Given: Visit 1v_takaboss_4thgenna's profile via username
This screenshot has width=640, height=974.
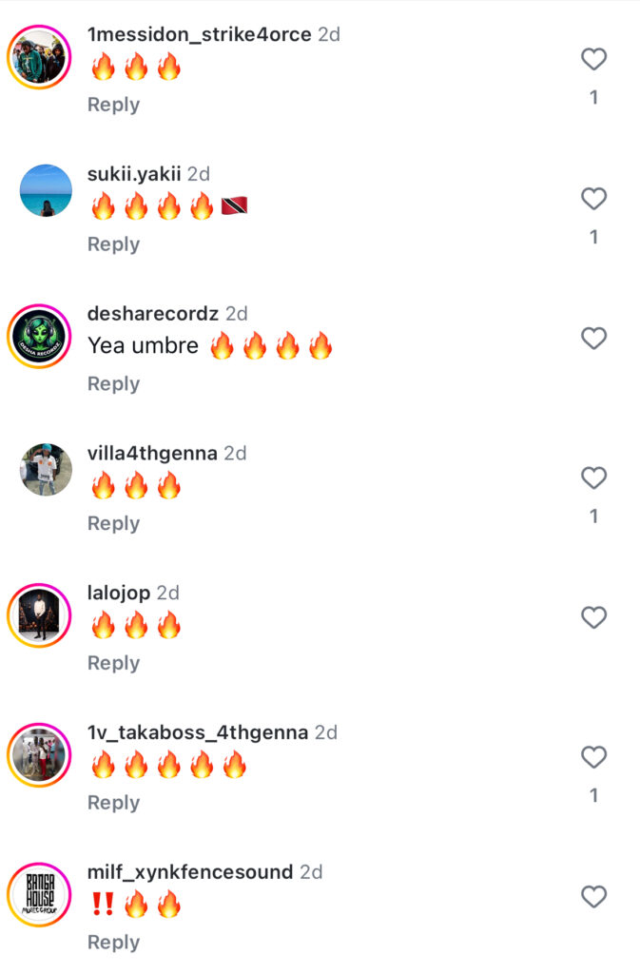Looking at the screenshot, I should point(198,732).
